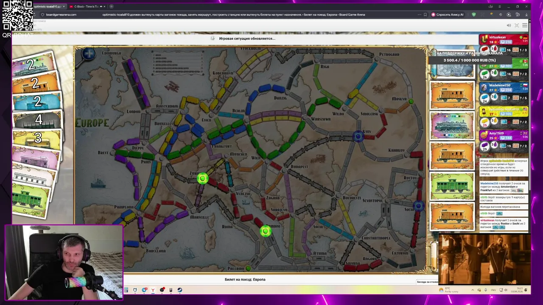Click the green destination marker at Moskva

click(x=411, y=101)
